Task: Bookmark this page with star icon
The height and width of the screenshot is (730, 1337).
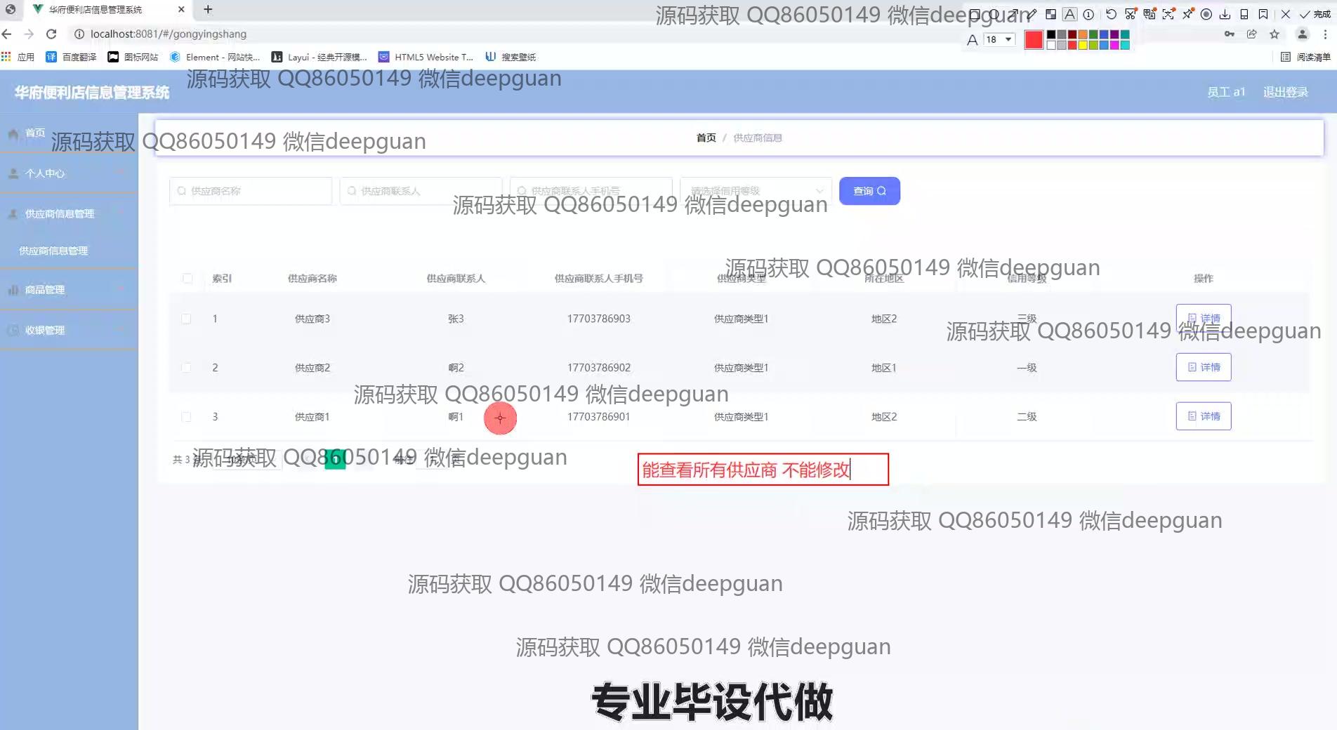Action: point(1275,34)
